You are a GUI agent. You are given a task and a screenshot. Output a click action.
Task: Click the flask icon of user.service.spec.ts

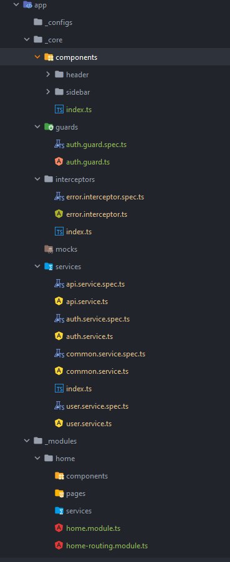[x=59, y=406]
